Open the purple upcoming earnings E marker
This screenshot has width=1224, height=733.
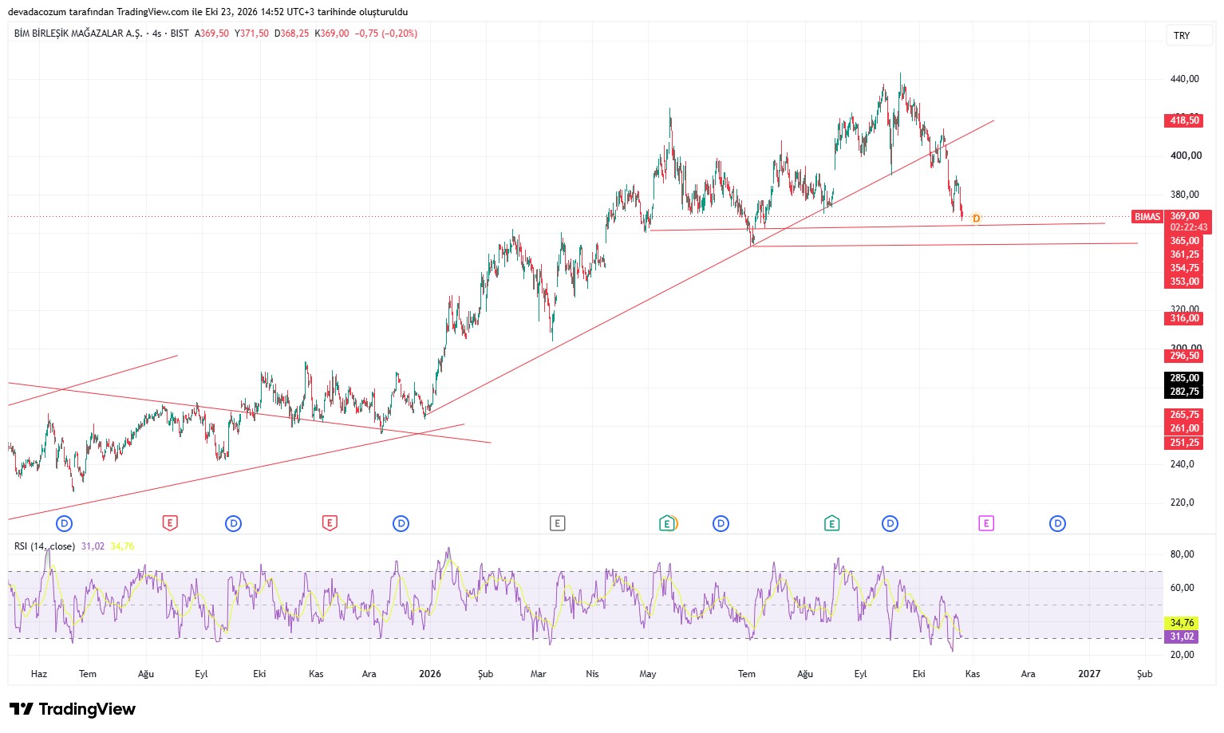(986, 523)
